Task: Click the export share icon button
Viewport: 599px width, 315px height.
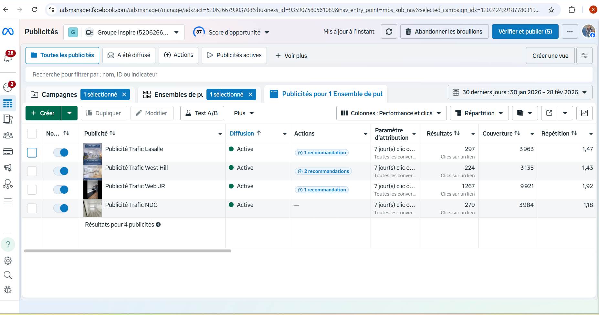Action: pyautogui.click(x=549, y=113)
